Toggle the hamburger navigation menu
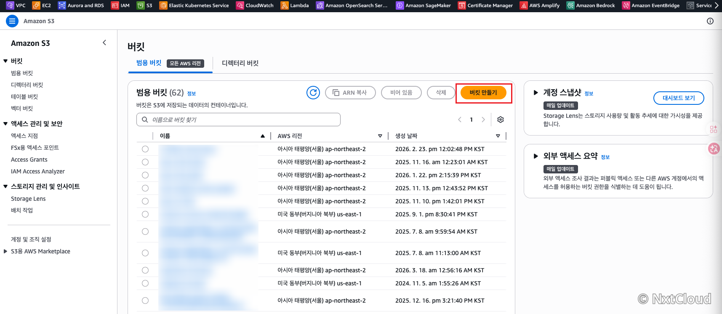 (x=12, y=21)
